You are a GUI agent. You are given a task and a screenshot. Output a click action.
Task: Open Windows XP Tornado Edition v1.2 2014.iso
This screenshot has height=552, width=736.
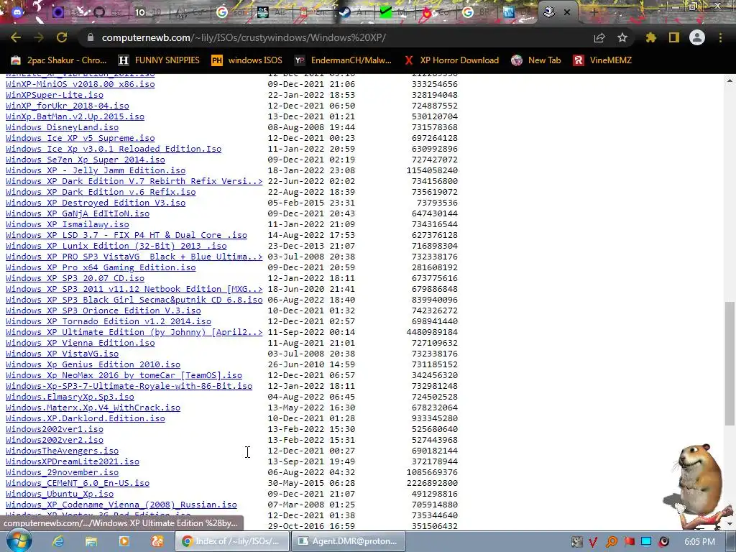coord(109,321)
